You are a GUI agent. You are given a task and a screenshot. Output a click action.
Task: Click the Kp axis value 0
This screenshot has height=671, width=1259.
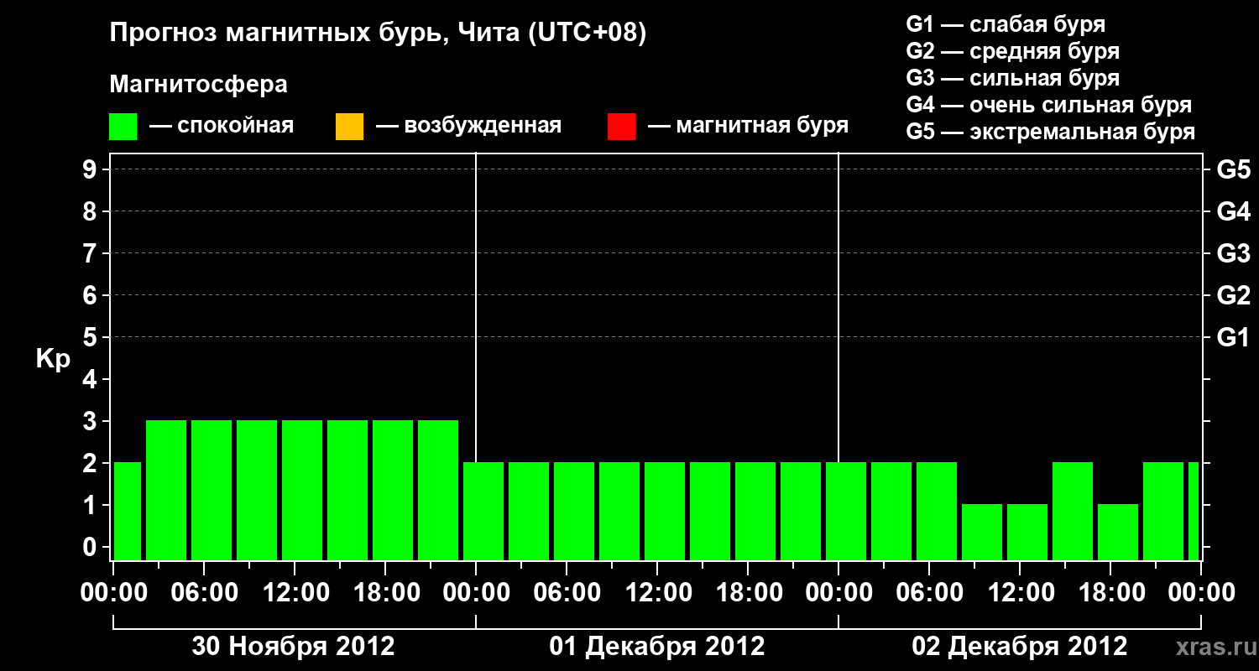(91, 547)
